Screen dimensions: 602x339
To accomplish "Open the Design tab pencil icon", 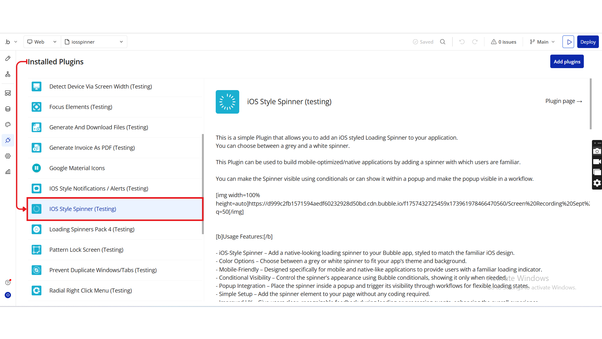I will tap(8, 58).
